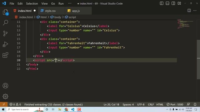
Task: Switch to the index.html tab
Action: pos(24,11)
